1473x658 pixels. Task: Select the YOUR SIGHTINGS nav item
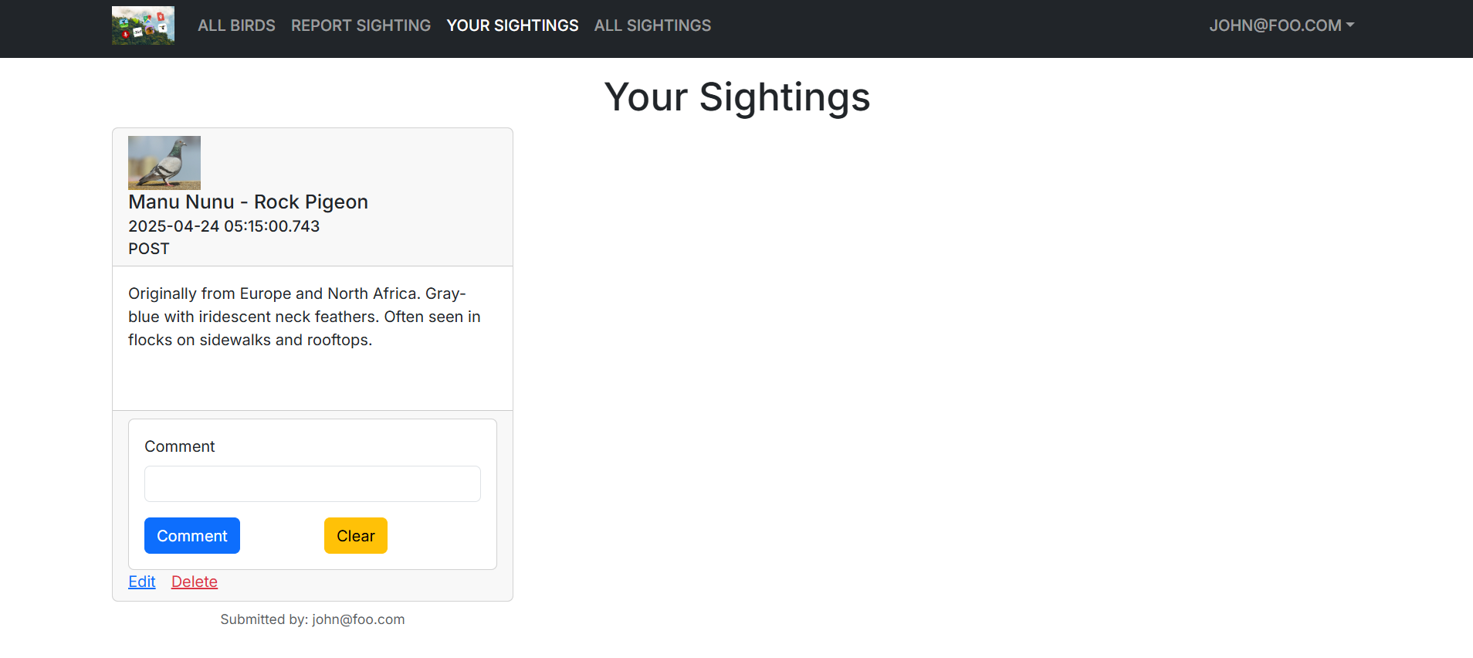tap(512, 25)
